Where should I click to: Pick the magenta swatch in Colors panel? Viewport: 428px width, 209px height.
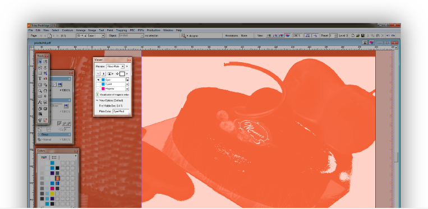(x=52, y=188)
